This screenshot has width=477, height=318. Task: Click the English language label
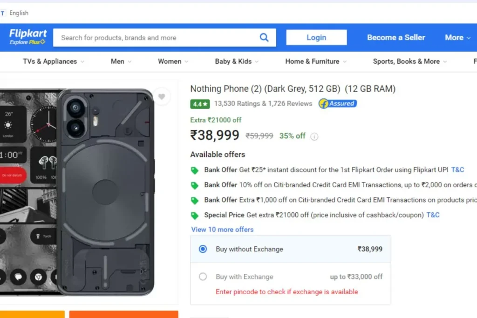click(x=19, y=13)
